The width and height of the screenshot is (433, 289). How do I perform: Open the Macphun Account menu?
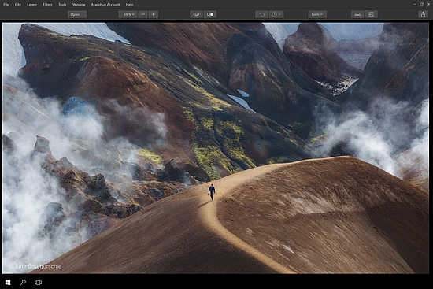click(x=105, y=5)
